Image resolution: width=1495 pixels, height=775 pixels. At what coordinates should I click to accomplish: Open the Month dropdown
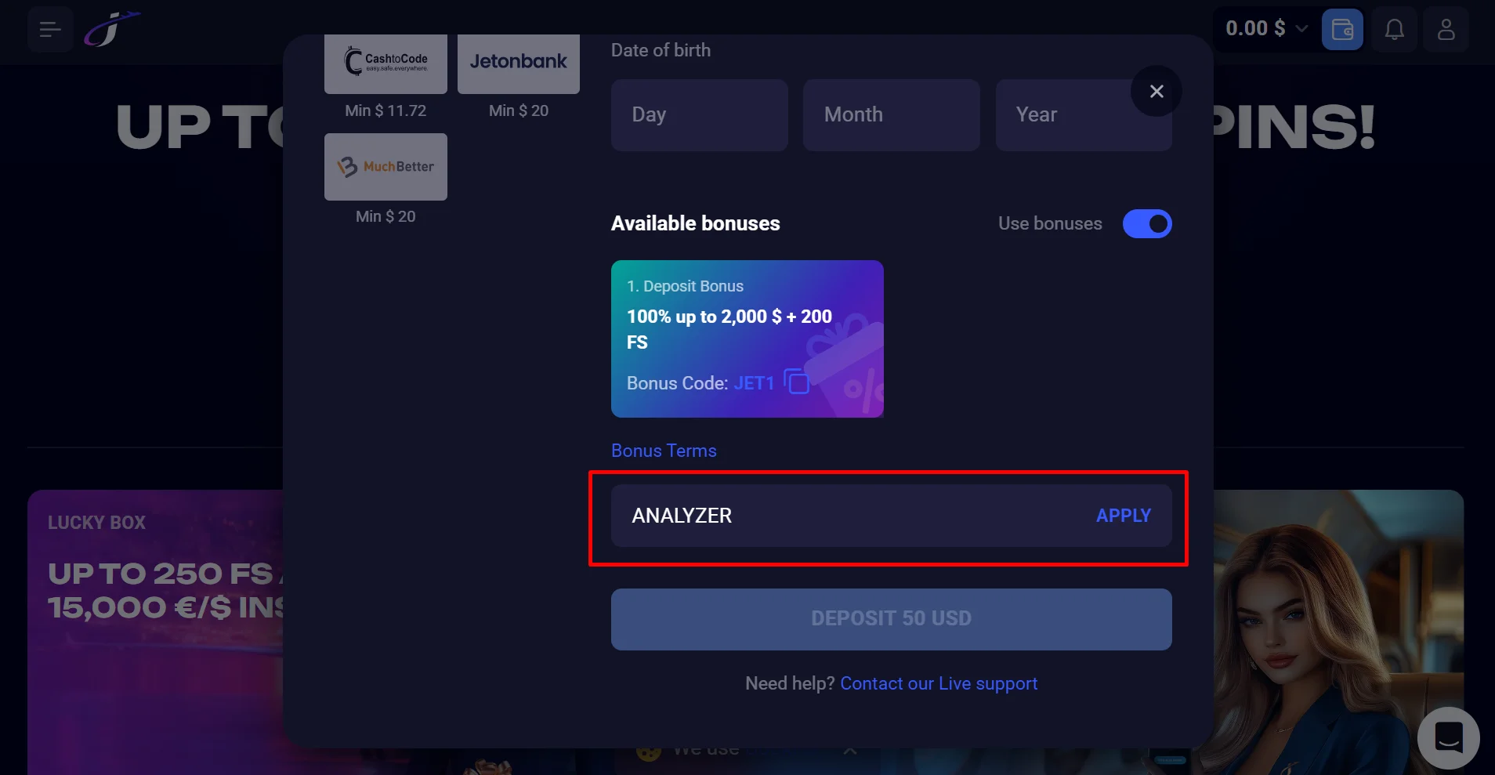point(891,115)
